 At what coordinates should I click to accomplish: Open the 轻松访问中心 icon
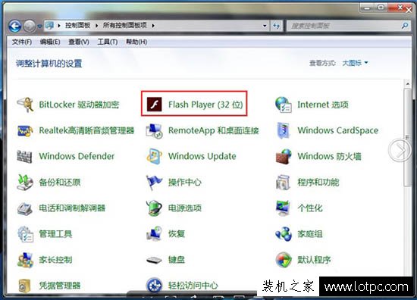point(154,286)
